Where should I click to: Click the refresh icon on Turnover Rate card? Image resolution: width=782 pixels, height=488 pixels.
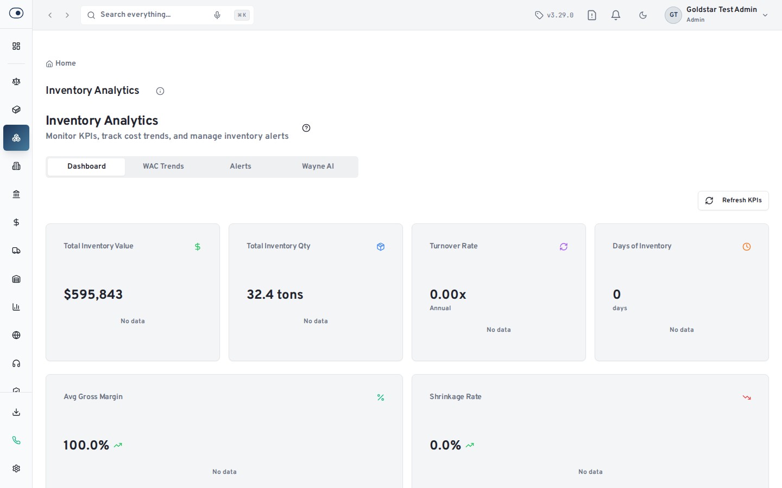564,247
